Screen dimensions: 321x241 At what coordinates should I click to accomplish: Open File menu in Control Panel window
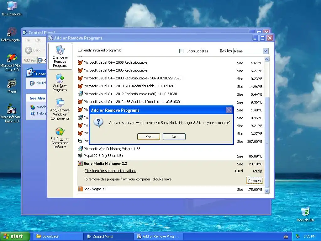click(27, 40)
